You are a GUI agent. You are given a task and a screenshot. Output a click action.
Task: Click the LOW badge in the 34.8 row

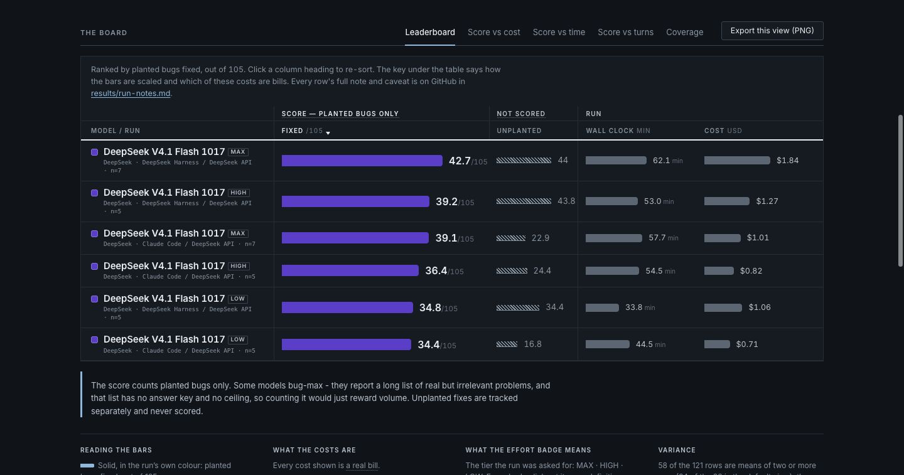(x=237, y=299)
